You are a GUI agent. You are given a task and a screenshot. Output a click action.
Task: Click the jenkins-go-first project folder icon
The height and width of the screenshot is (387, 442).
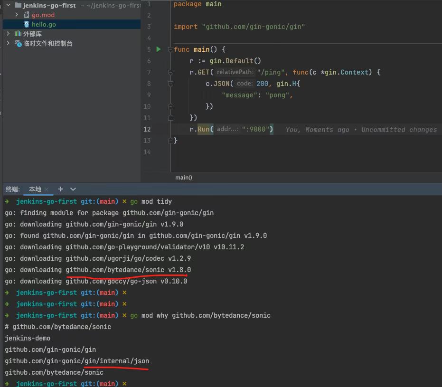click(x=18, y=5)
